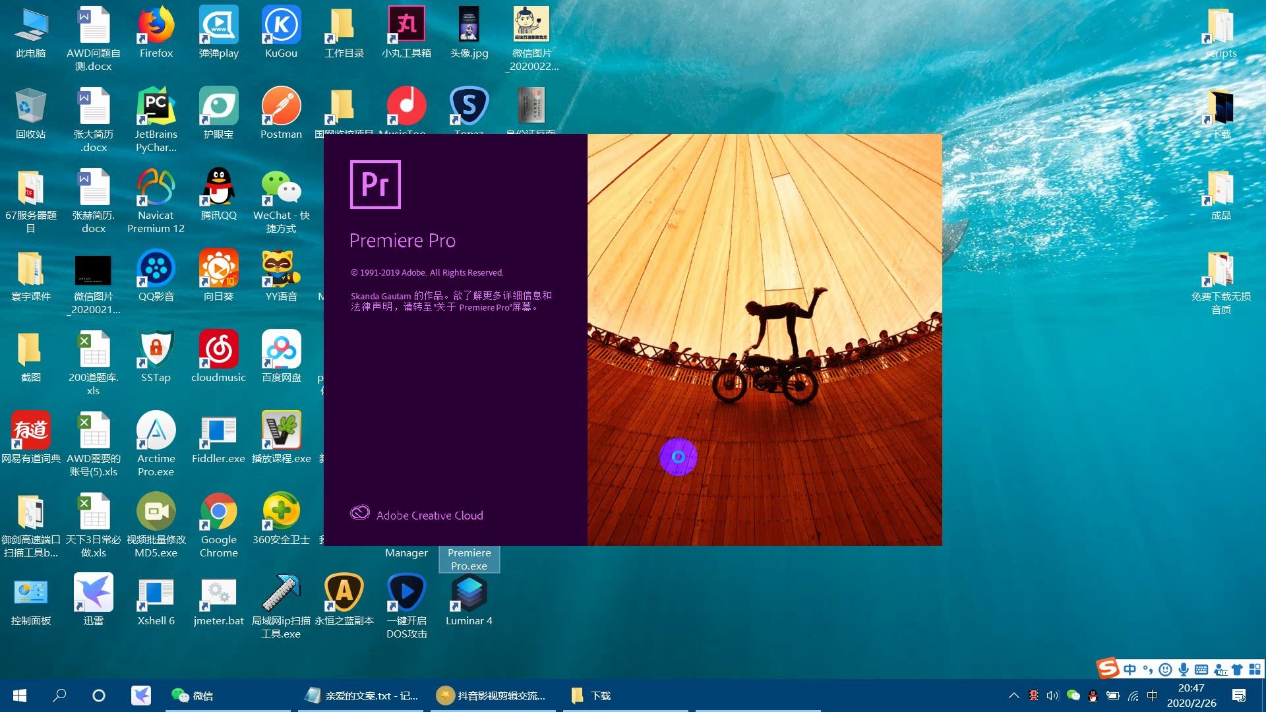Switch to 下载 folder taskbar window
This screenshot has height=712, width=1266.
626,696
